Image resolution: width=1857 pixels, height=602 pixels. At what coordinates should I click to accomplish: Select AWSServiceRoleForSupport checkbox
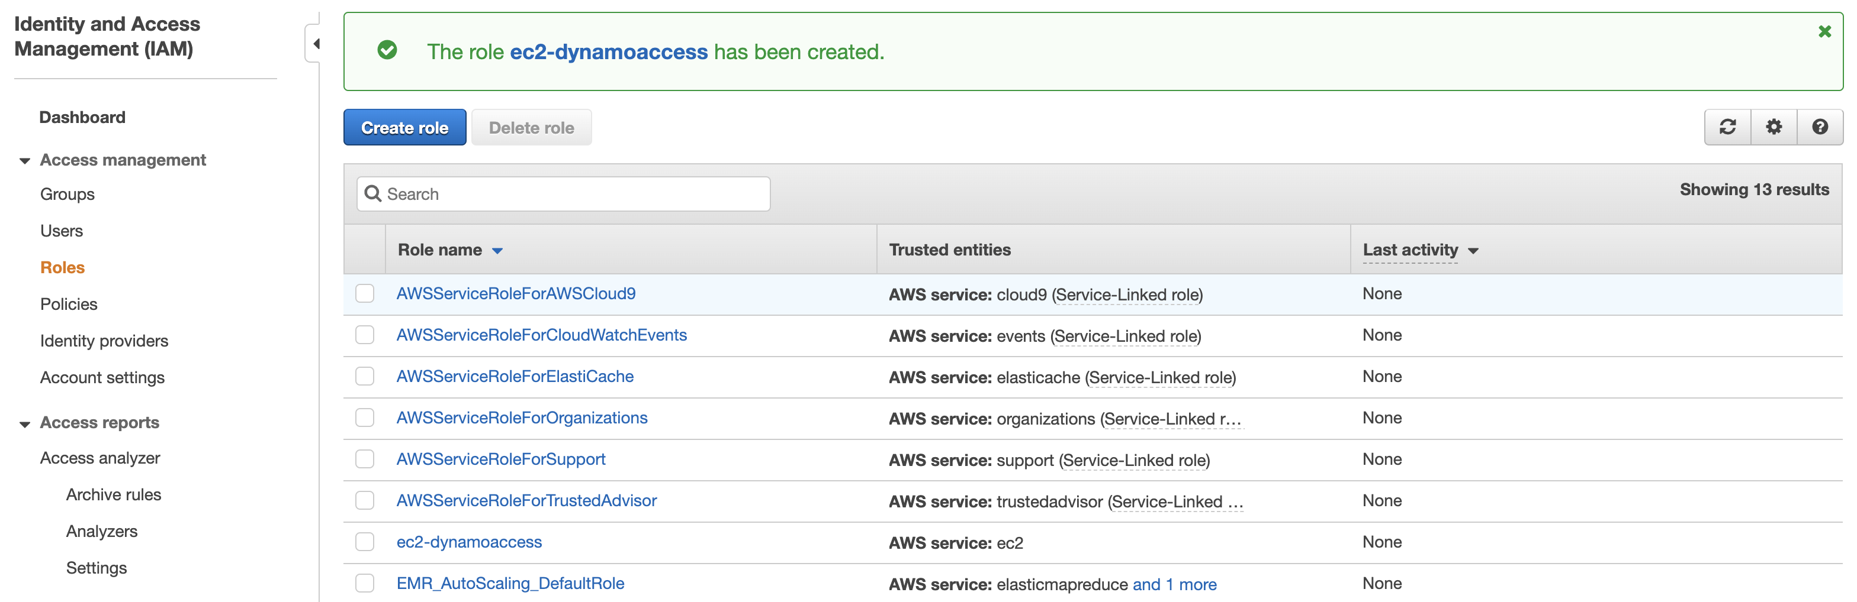pos(365,459)
